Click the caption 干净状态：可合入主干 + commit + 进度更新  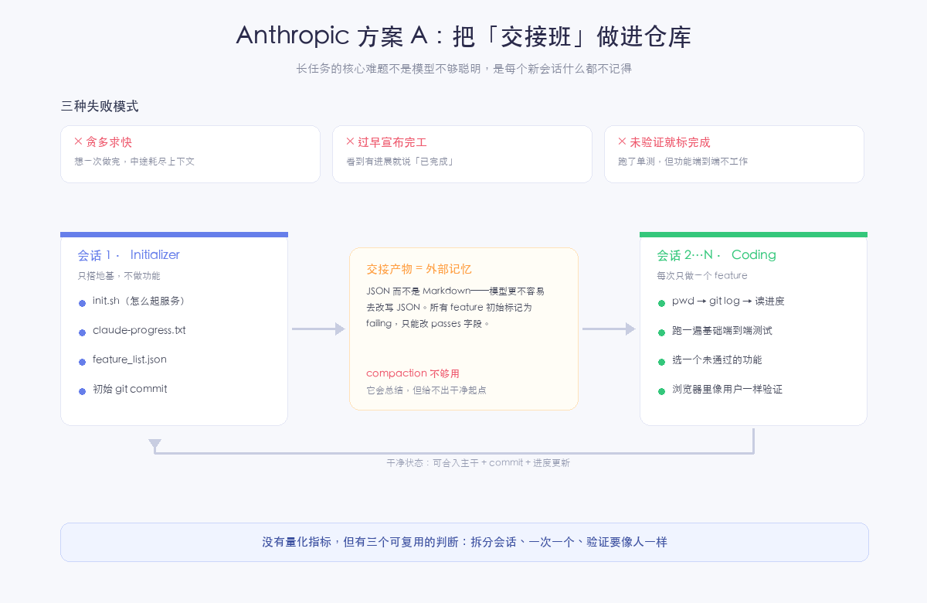478,463
